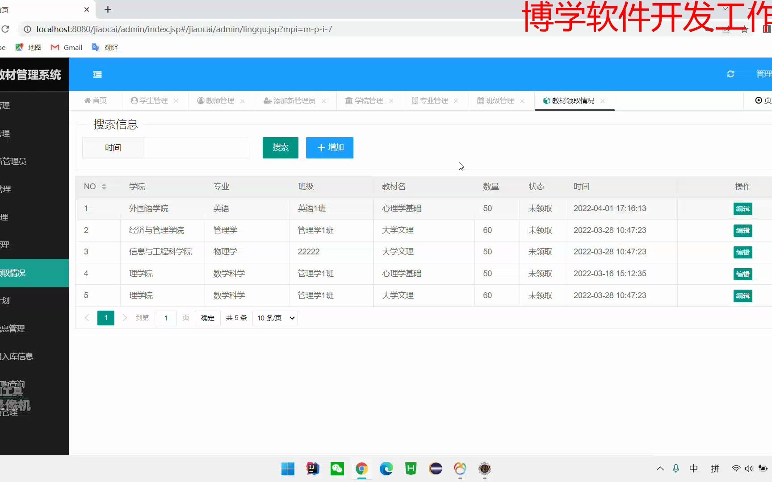The height and width of the screenshot is (482, 772).
Task: Sort the NO column using its sort arrows
Action: (x=105, y=186)
